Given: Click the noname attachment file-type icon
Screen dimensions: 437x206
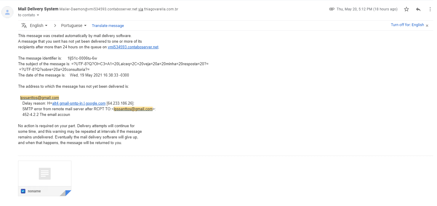Looking at the screenshot, I should (x=23, y=191).
